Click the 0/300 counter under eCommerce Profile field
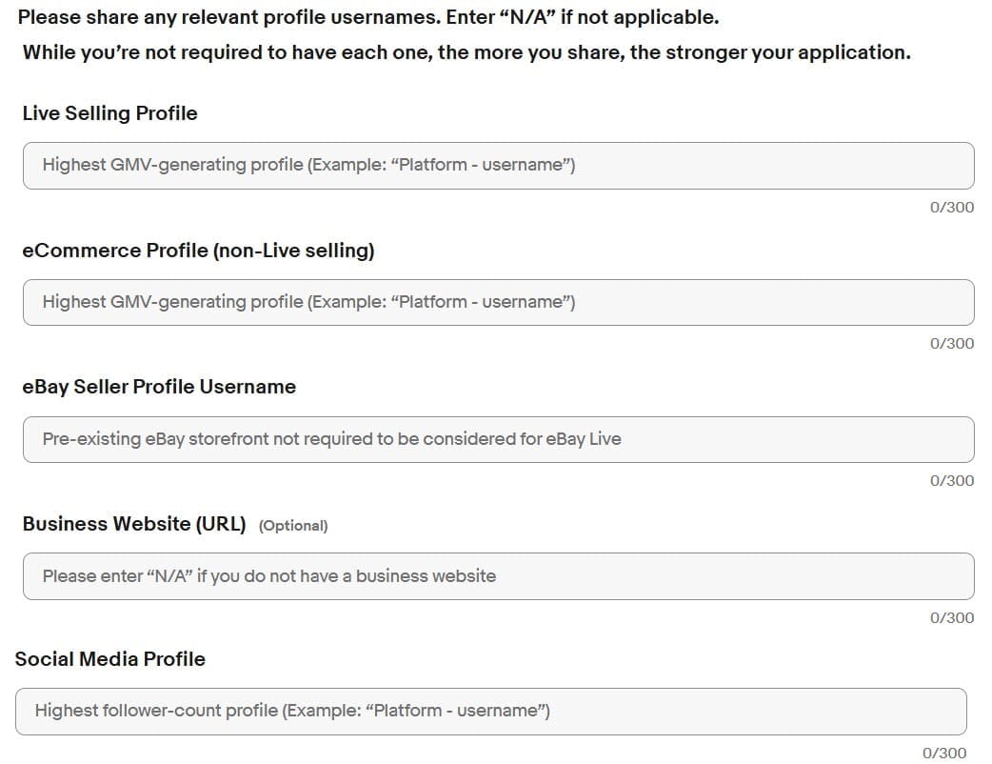The image size is (992, 764). 951,344
